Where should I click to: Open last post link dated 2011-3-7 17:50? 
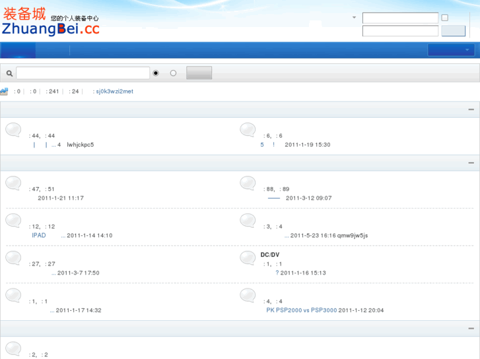point(53,273)
